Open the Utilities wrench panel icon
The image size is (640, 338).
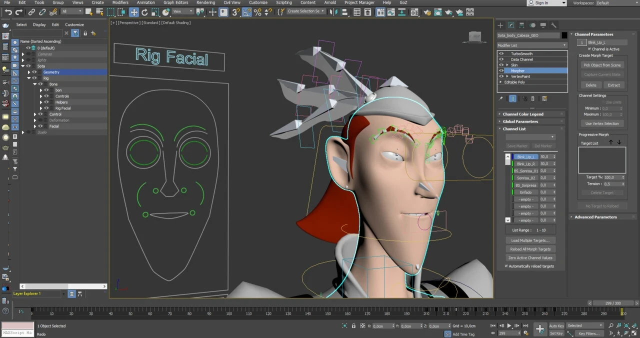coord(554,25)
